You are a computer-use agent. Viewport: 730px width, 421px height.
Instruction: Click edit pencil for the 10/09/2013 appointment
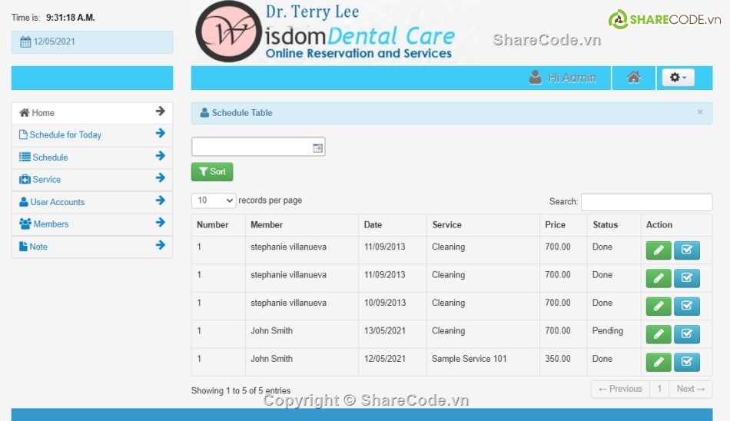pos(659,306)
